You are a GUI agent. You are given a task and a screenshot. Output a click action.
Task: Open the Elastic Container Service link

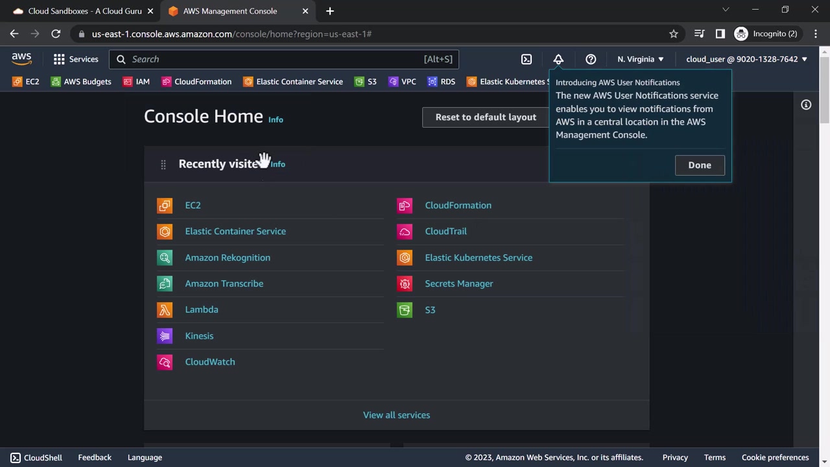(x=235, y=232)
